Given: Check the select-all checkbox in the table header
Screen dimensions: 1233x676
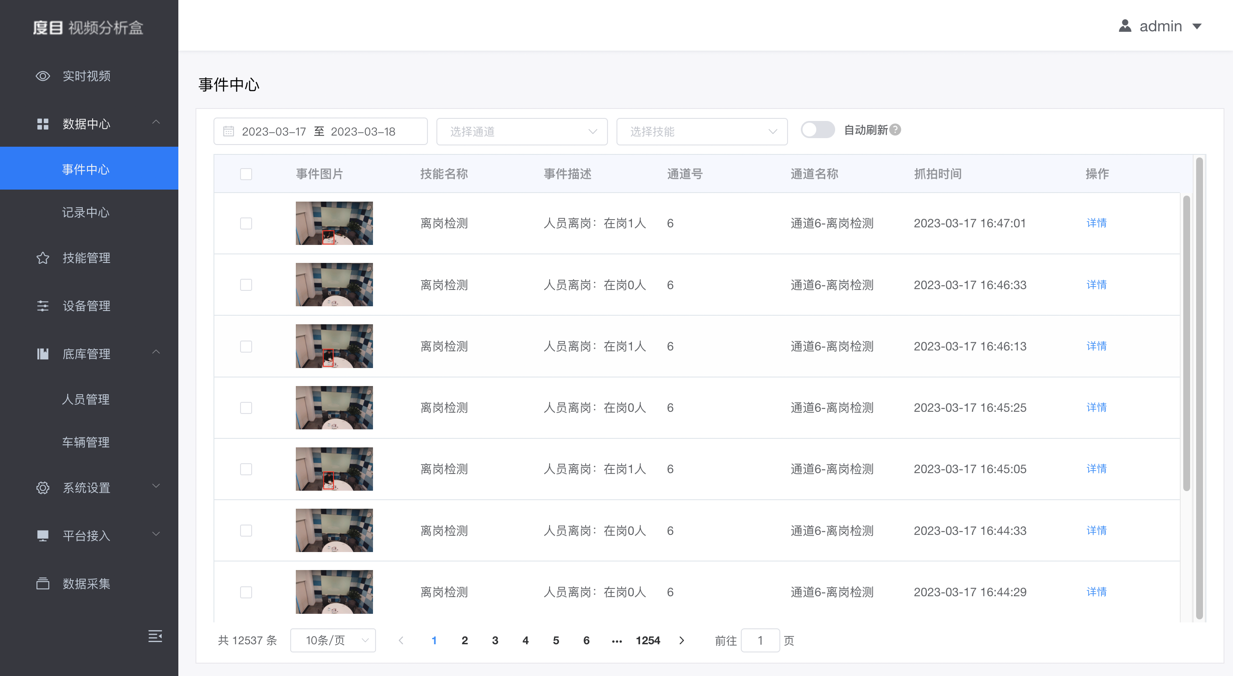Looking at the screenshot, I should coord(246,174).
